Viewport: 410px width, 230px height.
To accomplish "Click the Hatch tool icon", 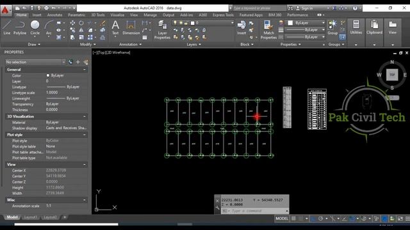I will 59,38.
